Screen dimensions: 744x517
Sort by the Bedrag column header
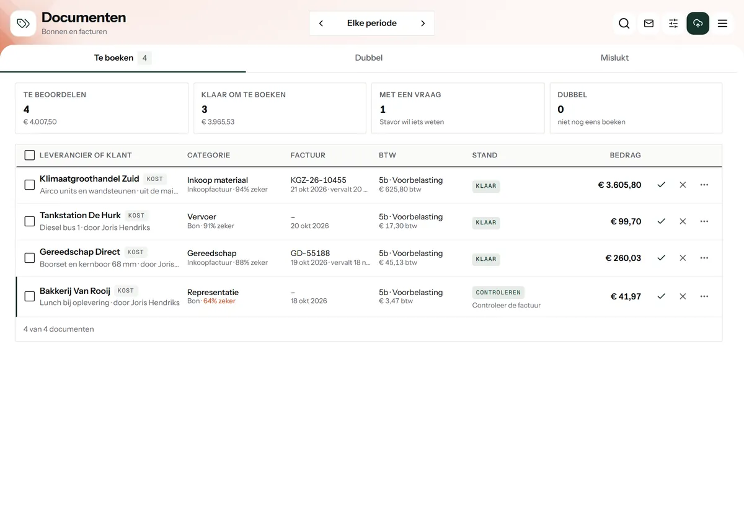[x=625, y=156]
